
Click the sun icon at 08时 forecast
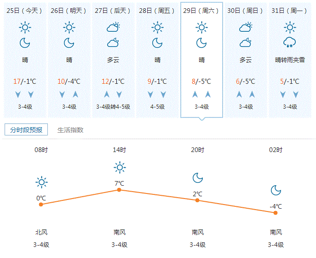41,182
